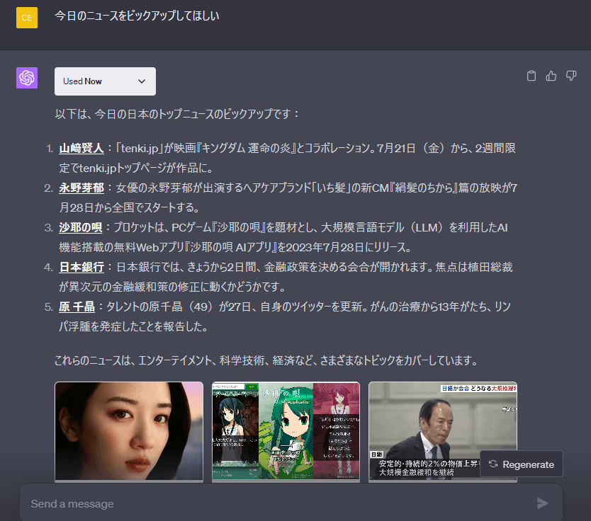Screen dimensions: 591x521
Task: Click the intro line 以下は、今日の日本のトップニュース
Action: [x=177, y=114]
